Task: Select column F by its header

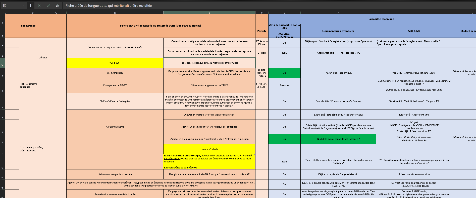Action: tap(262, 13)
